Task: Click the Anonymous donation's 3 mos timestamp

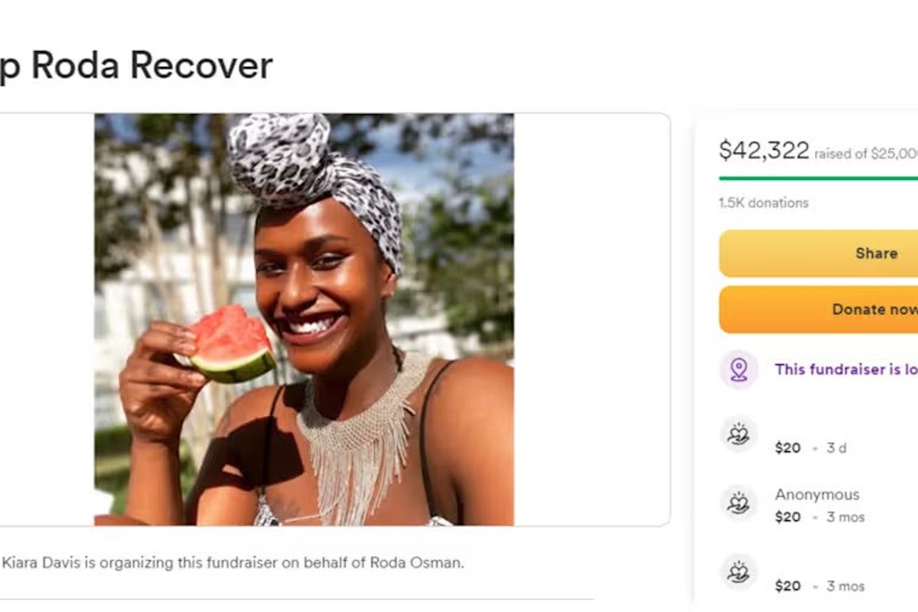Action: (x=846, y=517)
